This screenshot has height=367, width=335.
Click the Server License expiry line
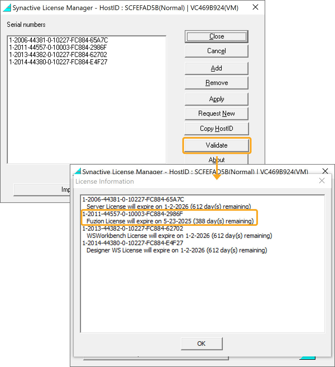(169, 207)
